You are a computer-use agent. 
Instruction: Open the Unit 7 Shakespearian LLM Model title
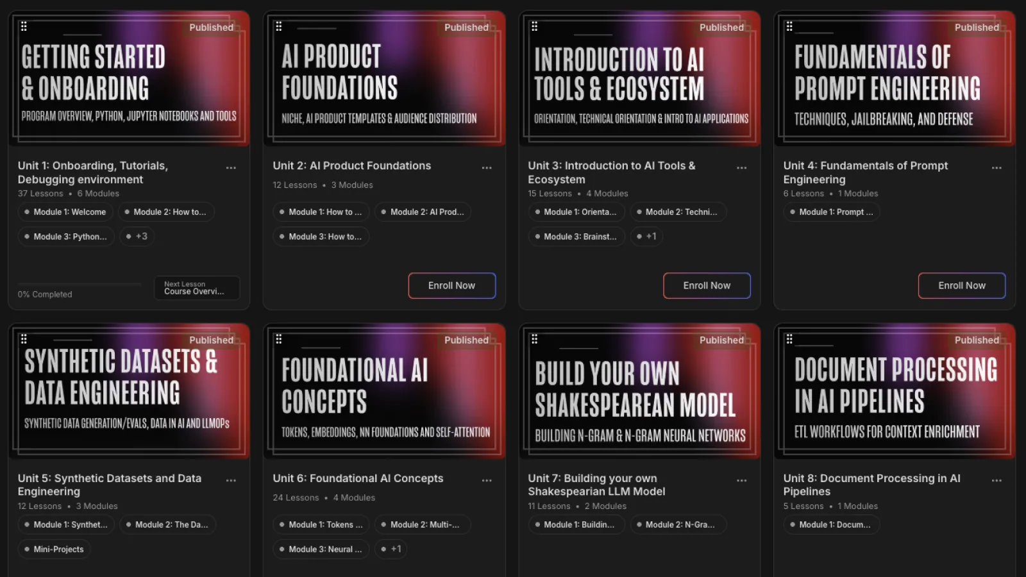[x=596, y=485]
